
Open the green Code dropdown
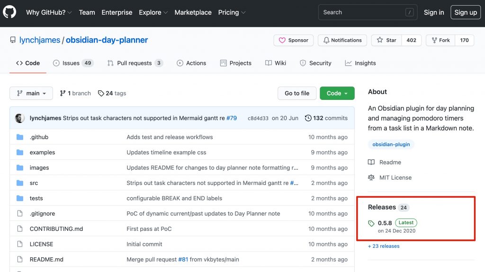(x=337, y=93)
